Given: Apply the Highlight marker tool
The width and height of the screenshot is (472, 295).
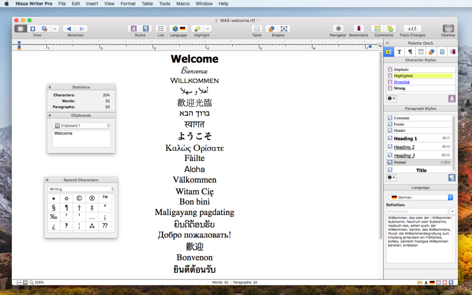Looking at the screenshot, I should pyautogui.click(x=197, y=29).
